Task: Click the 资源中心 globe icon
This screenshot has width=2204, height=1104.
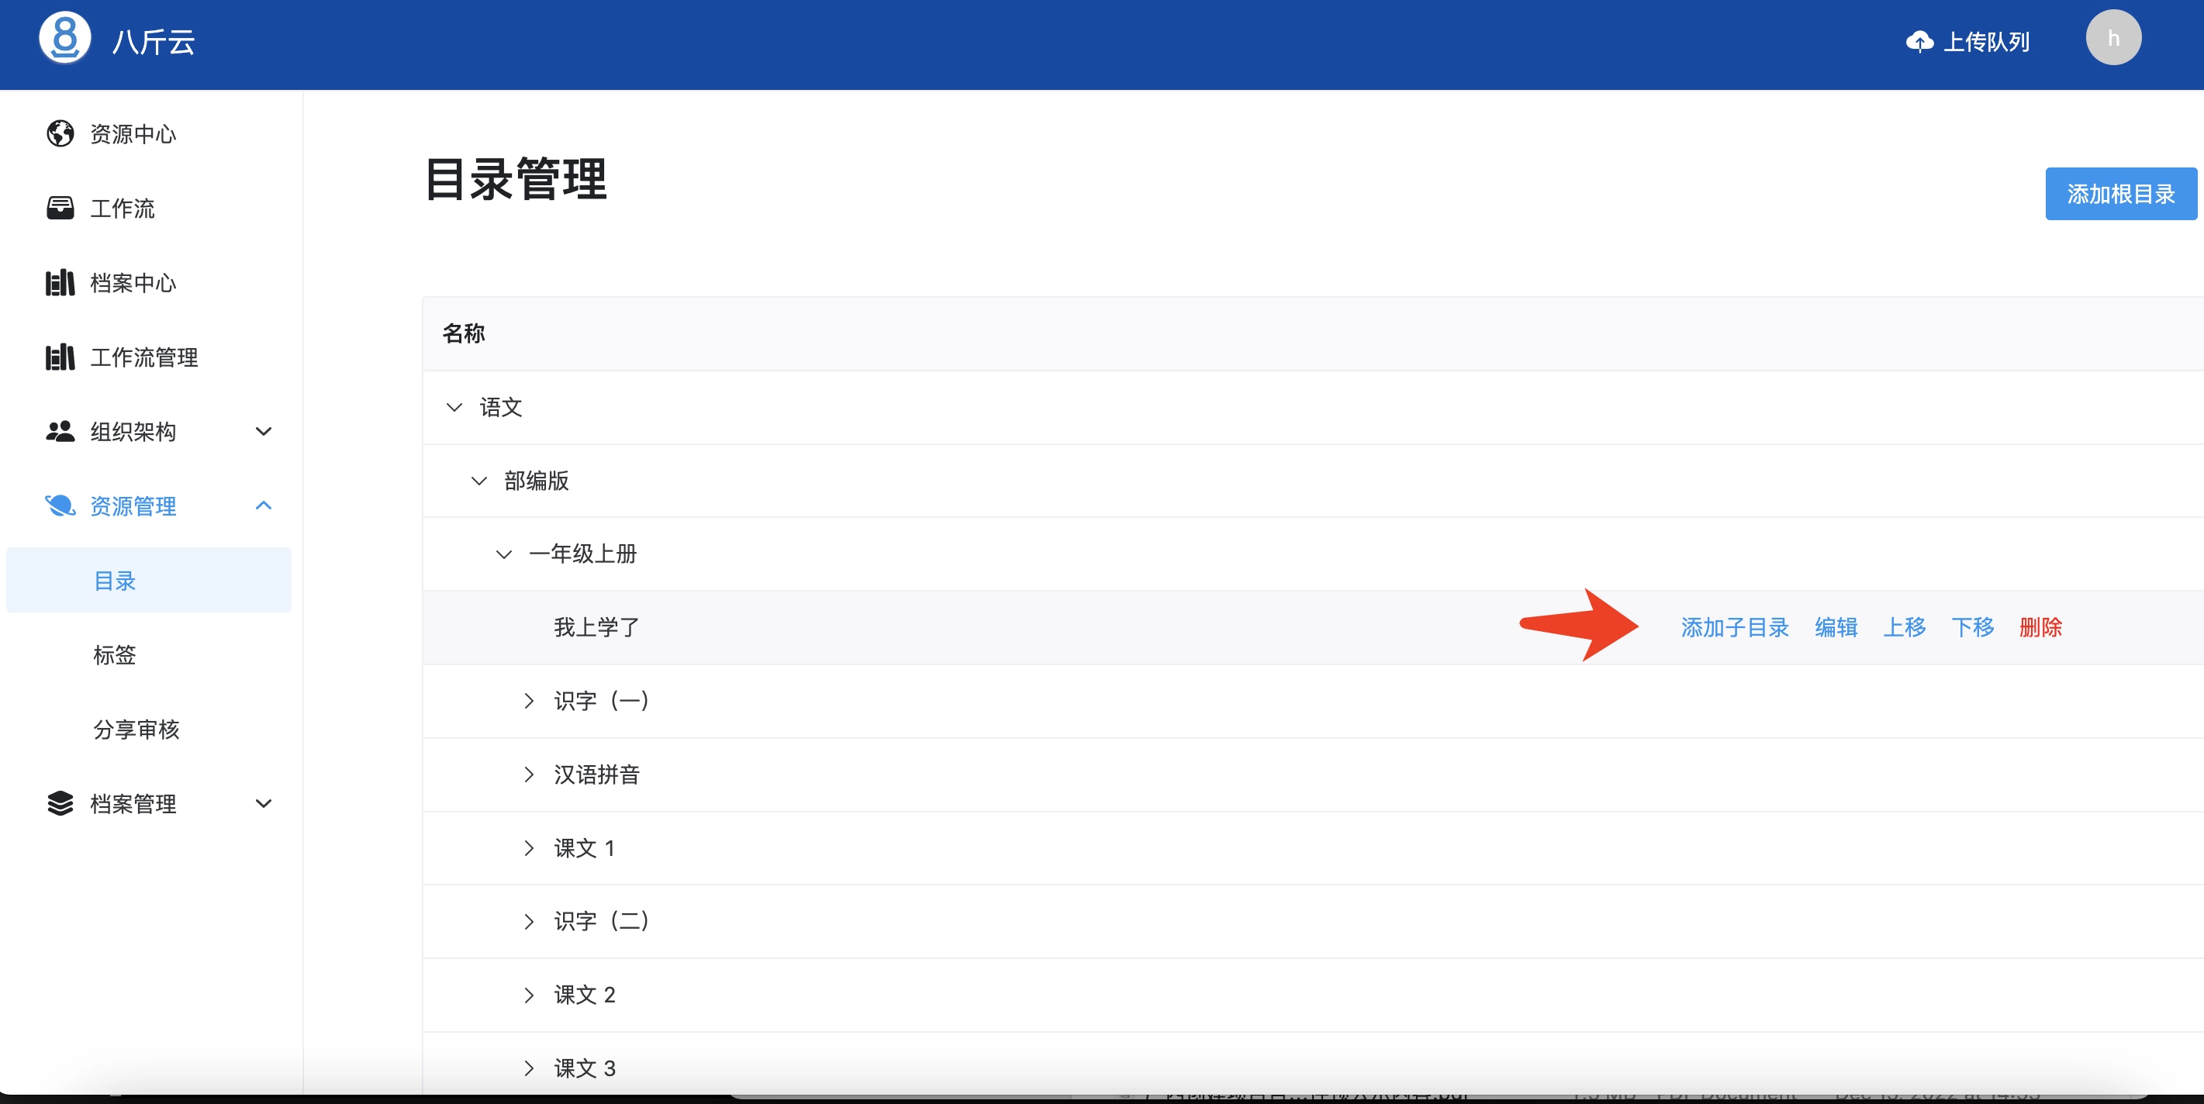Action: click(x=60, y=133)
